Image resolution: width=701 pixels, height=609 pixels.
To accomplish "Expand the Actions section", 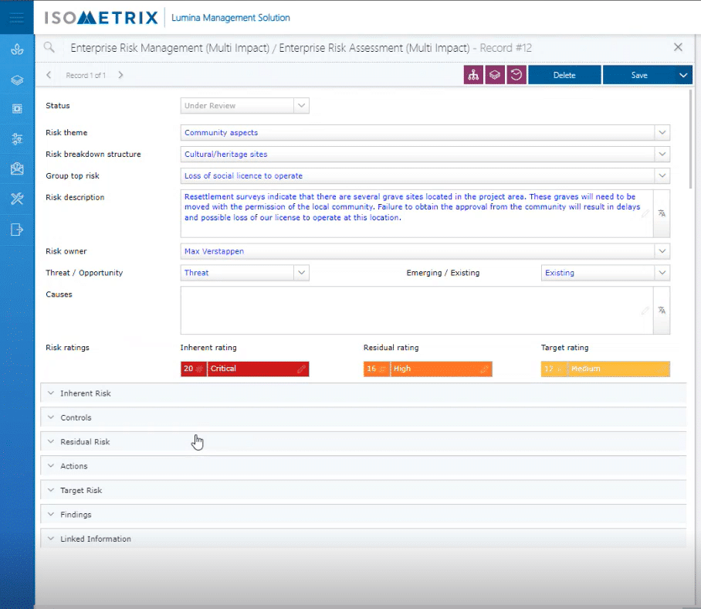I will (73, 466).
